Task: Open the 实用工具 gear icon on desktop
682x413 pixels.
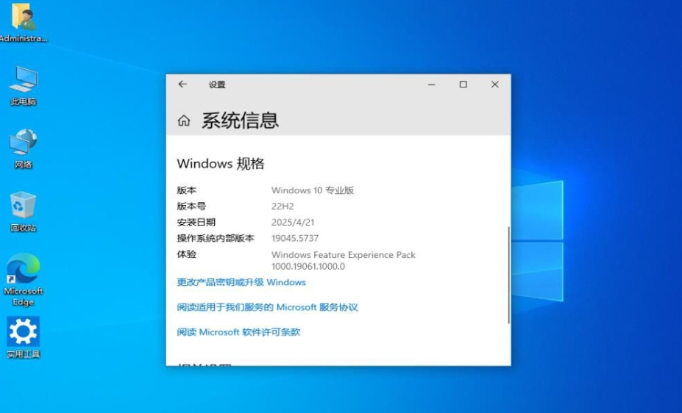Action: (23, 334)
